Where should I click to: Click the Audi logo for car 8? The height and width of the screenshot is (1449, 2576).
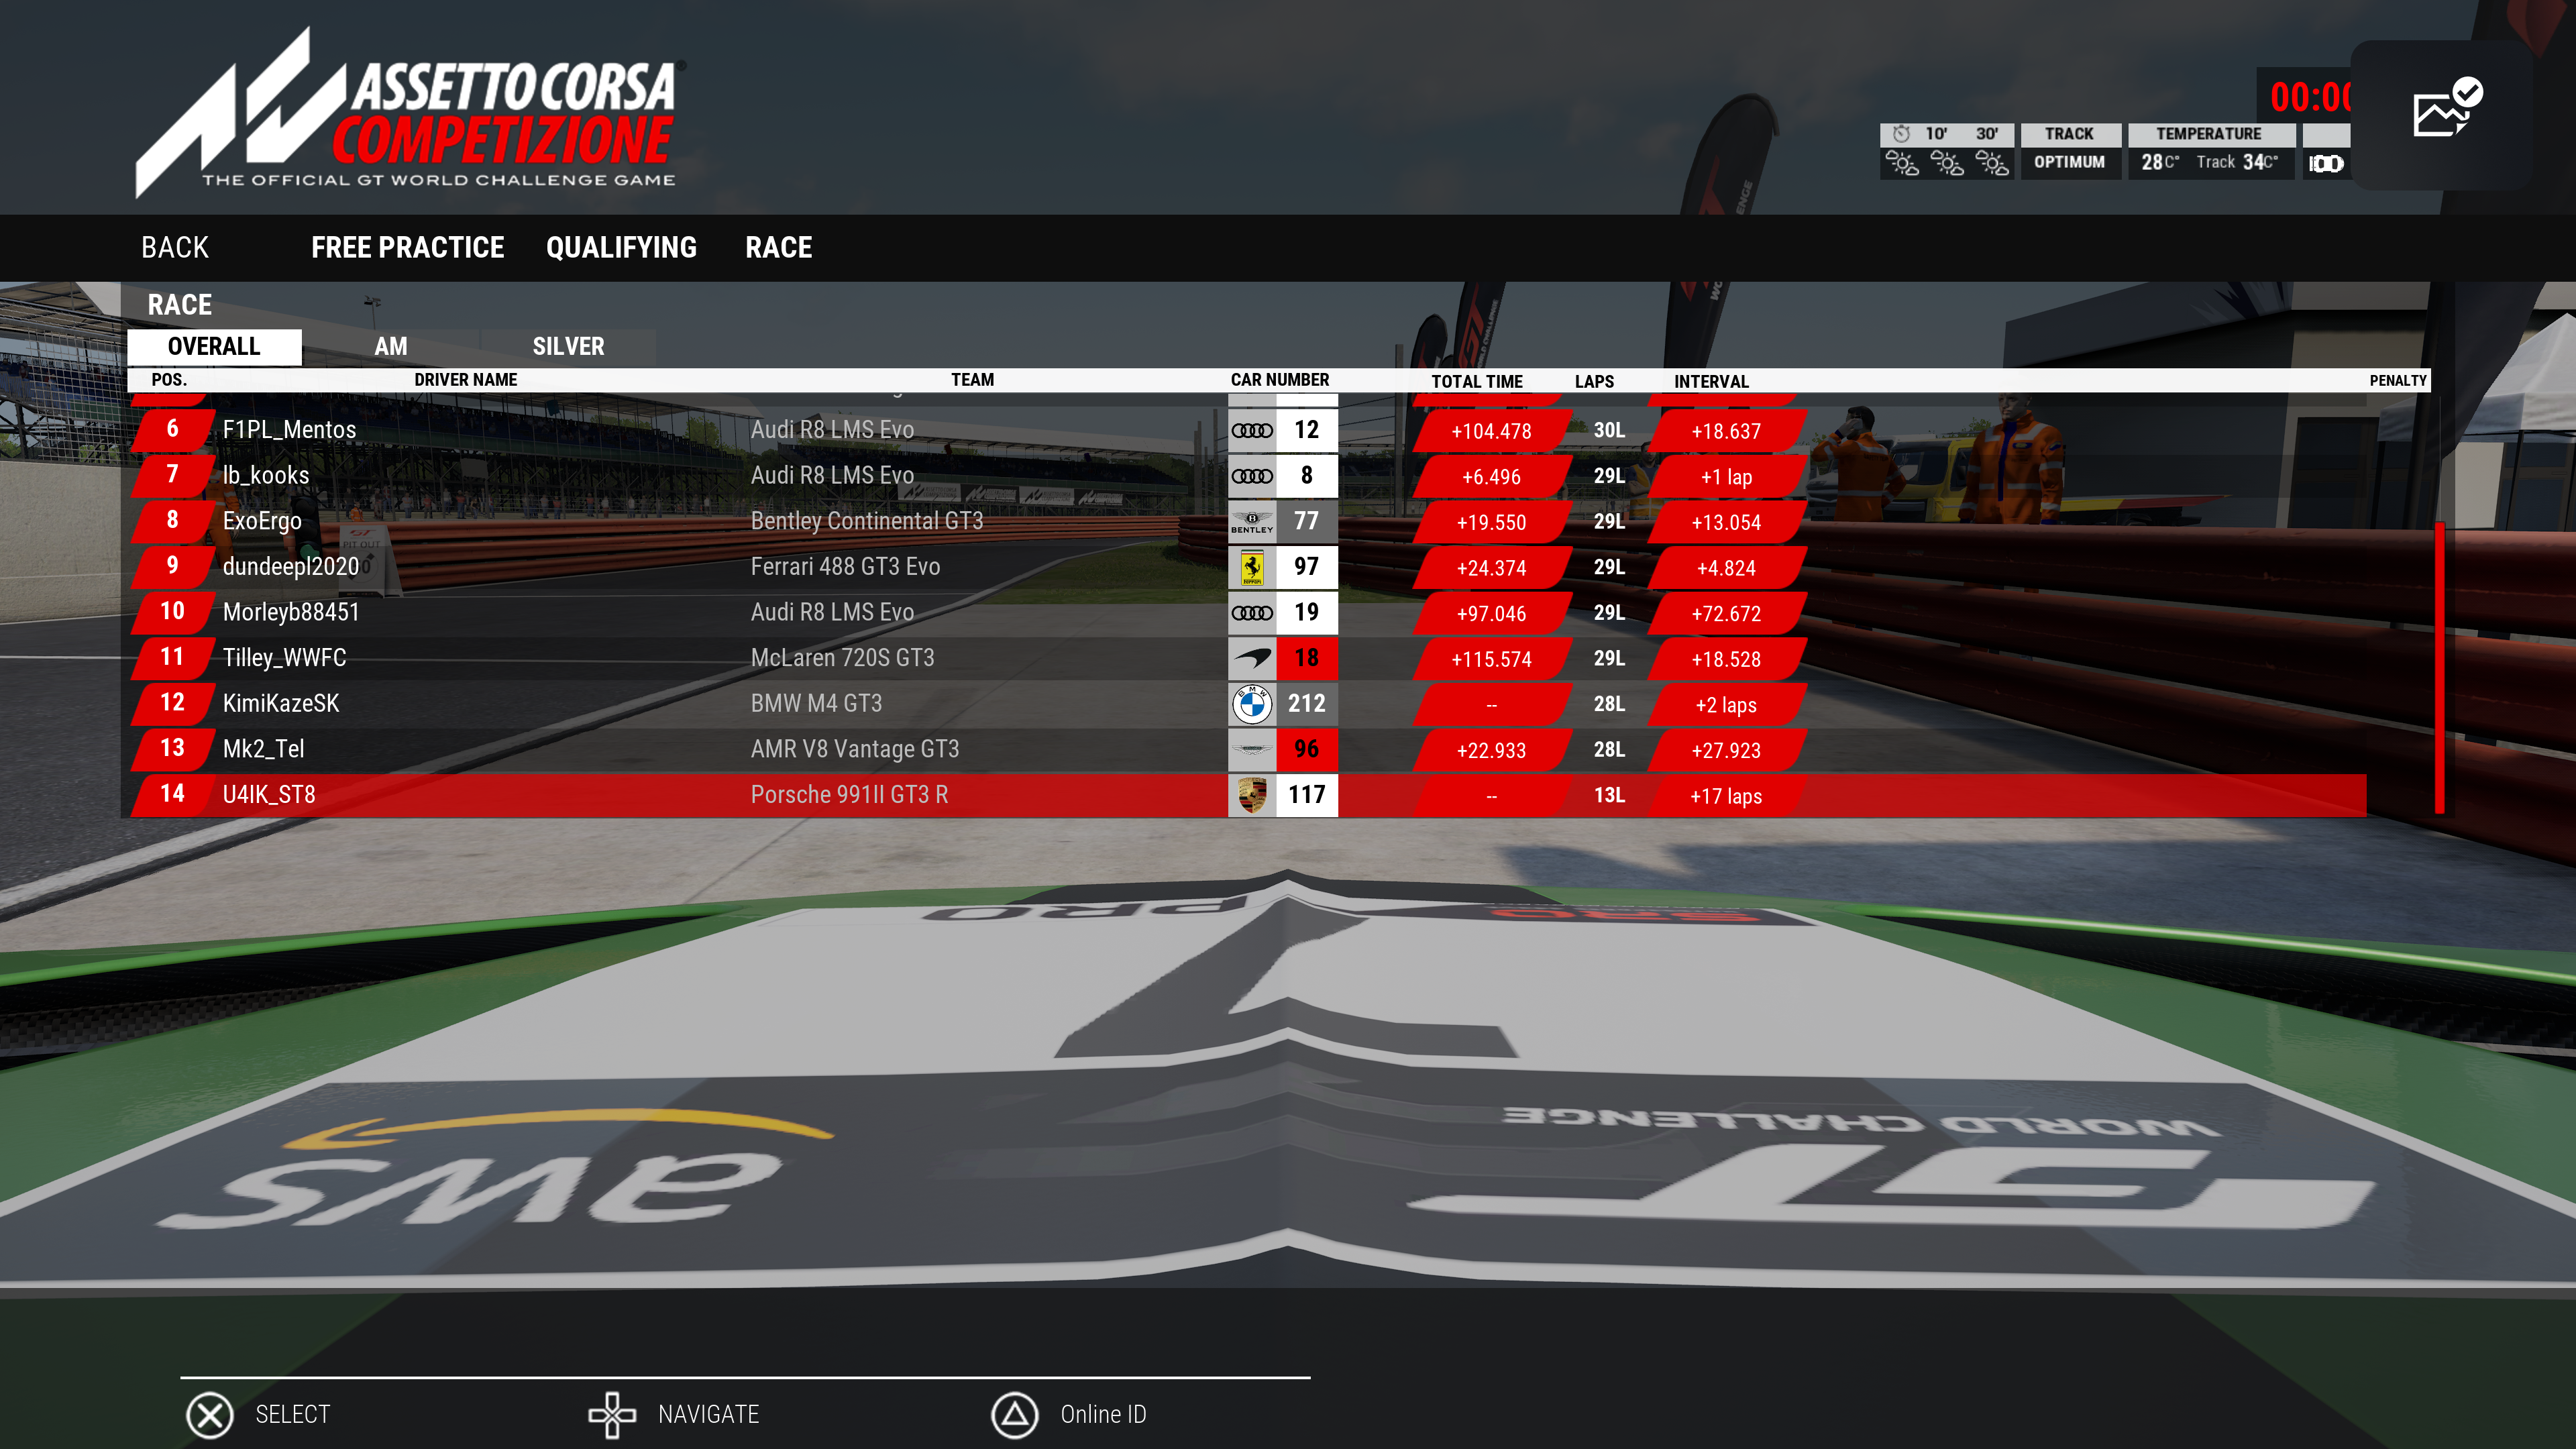pos(1252,476)
